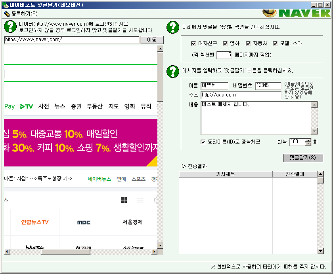Open the 서울경제 publisher logo
This screenshot has width=333, height=274.
coord(132,222)
